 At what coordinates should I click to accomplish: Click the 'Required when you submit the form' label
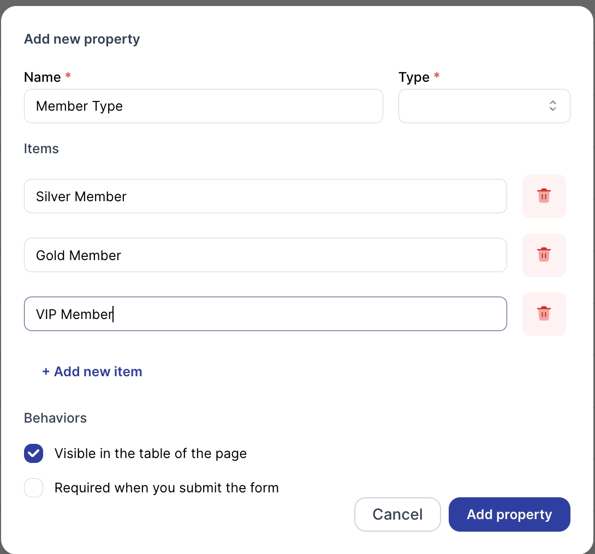tap(166, 487)
